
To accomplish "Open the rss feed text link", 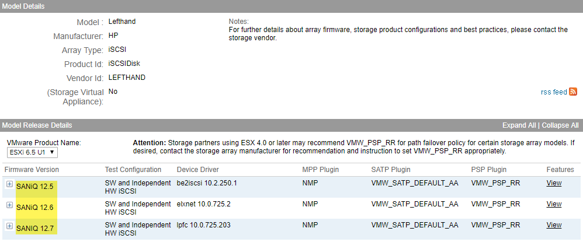I will pos(554,92).
